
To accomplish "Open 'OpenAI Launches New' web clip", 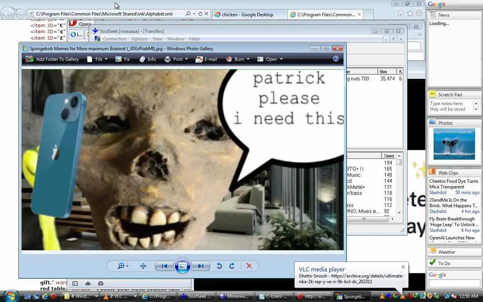I will pyautogui.click(x=452, y=238).
